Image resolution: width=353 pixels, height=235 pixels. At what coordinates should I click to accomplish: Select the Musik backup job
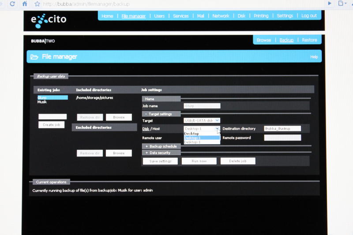(42, 102)
